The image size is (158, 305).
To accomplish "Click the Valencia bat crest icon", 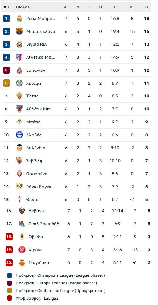I will pyautogui.click(x=19, y=148).
